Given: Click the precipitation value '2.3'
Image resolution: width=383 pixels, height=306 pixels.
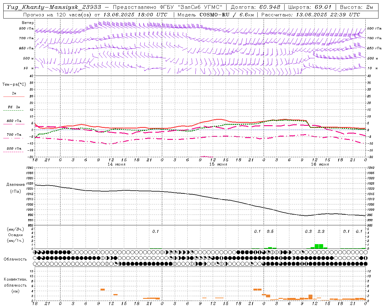Looking at the screenshot, I should 321,231.
